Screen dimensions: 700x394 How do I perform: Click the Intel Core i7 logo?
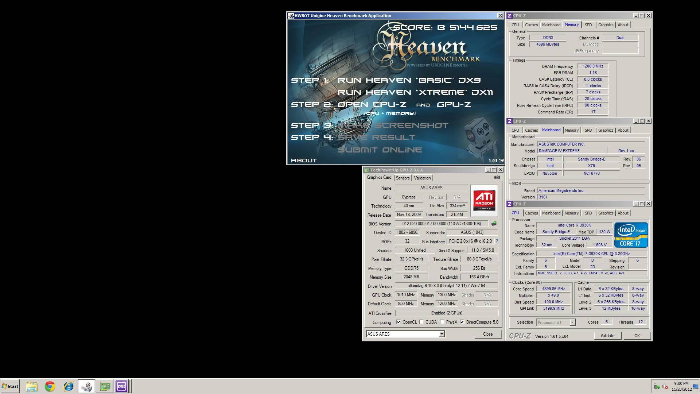coord(631,235)
